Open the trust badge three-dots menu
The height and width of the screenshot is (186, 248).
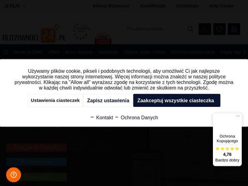(238, 116)
